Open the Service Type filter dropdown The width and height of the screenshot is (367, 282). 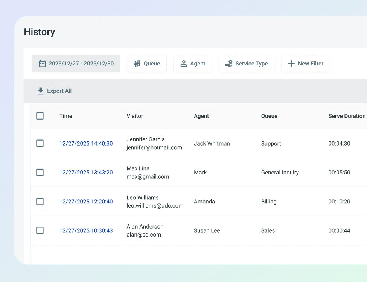tap(247, 63)
